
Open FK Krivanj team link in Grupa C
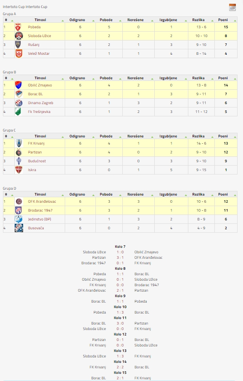tap(36, 143)
